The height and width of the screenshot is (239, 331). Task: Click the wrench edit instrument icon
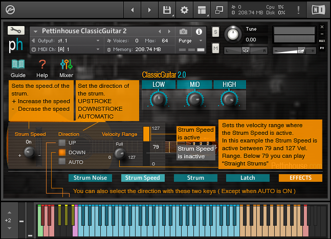click(16, 30)
